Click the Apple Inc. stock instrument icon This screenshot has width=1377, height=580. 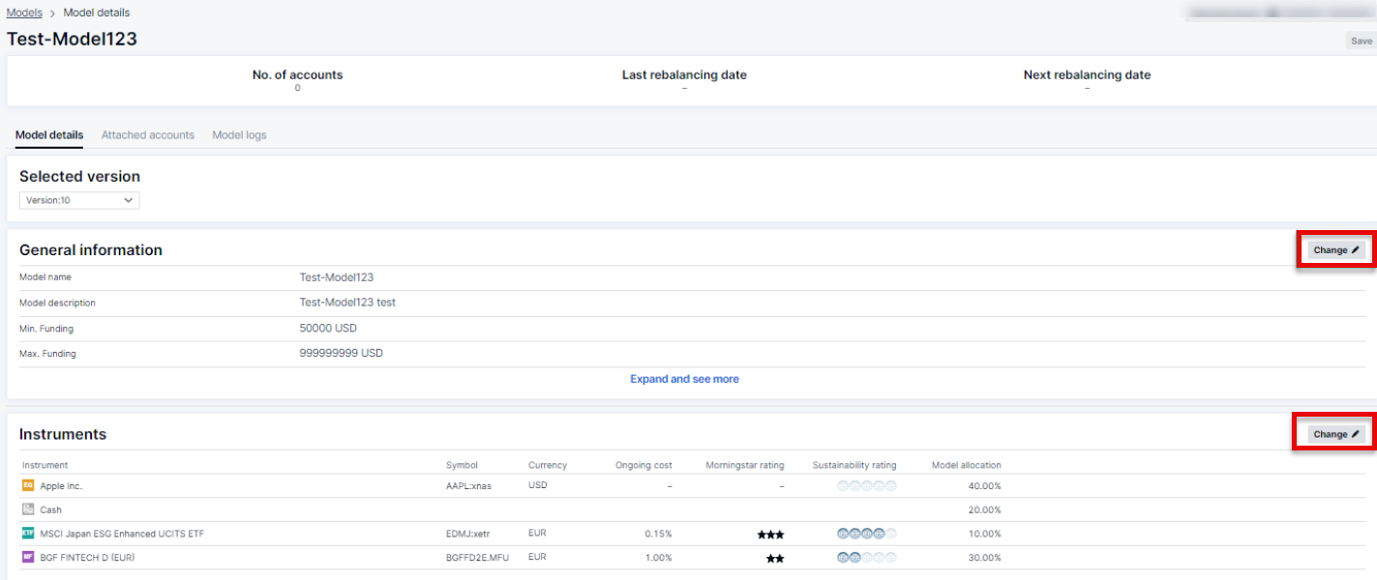pos(28,486)
